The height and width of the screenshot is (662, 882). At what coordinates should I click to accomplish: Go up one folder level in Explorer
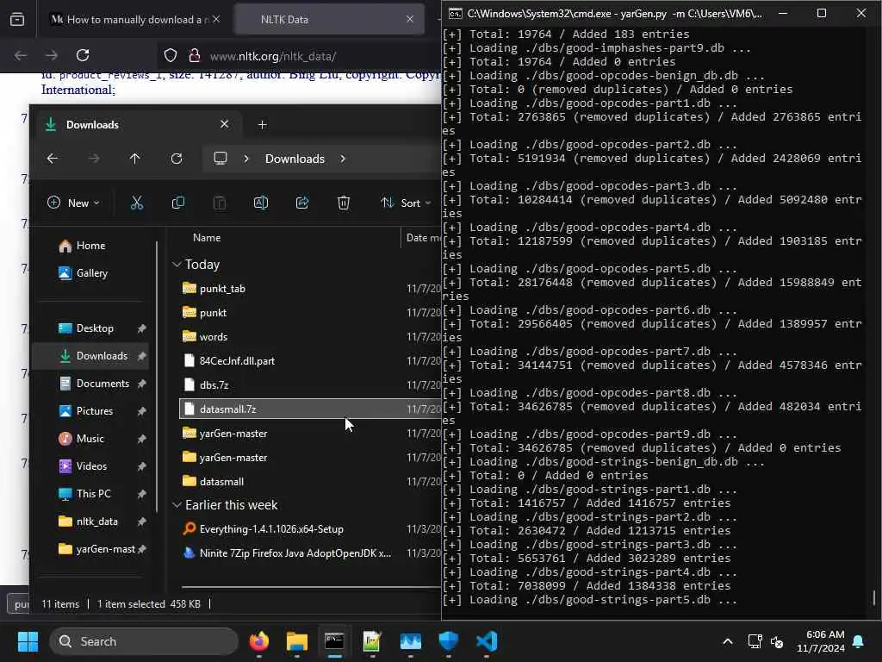[135, 159]
